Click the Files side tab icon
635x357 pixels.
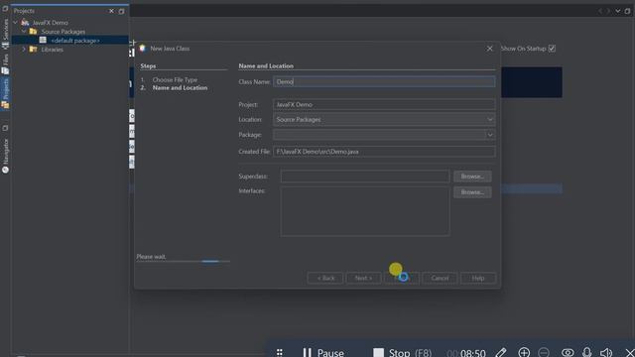click(5, 70)
